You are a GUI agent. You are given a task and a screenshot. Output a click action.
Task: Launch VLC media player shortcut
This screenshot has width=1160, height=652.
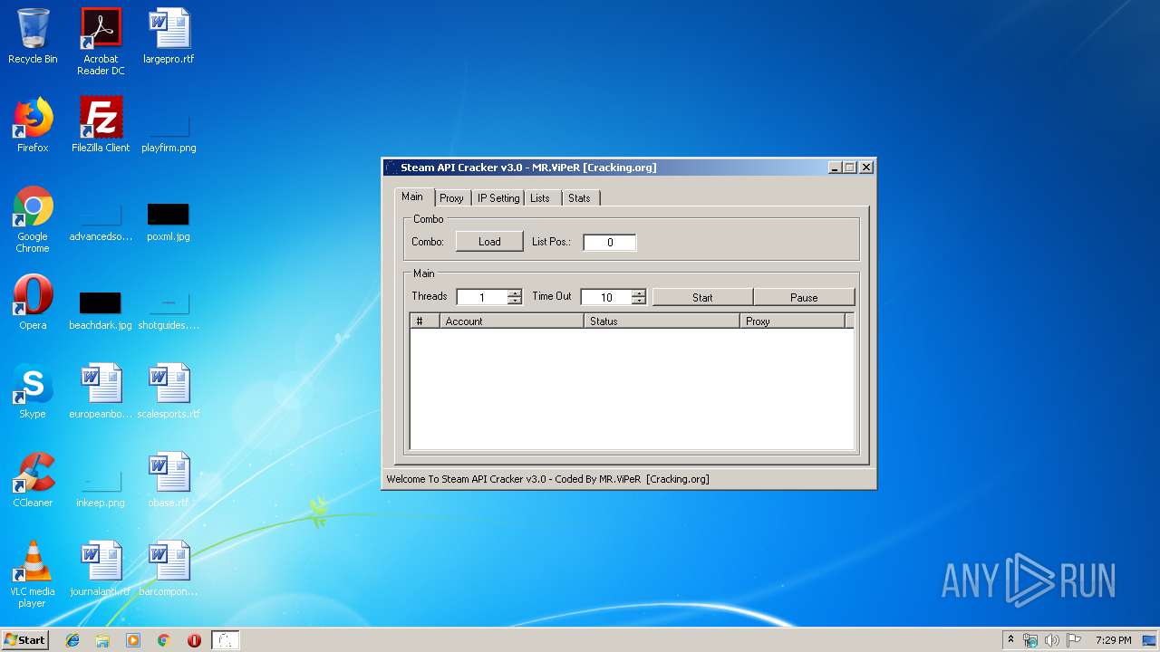[x=33, y=574]
